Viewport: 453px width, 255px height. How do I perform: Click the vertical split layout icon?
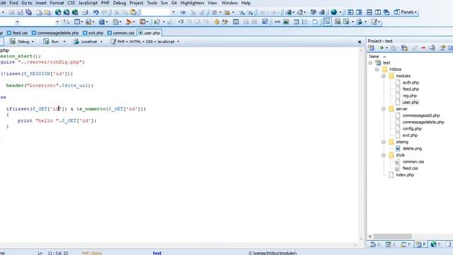(x=378, y=13)
